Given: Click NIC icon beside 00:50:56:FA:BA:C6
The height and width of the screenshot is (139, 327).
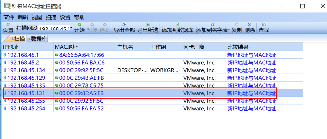Looking at the screenshot, I should coord(57,63).
